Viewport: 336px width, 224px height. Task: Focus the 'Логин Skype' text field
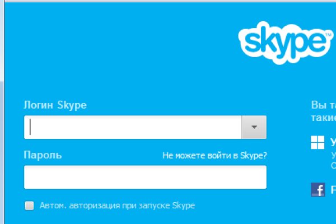(x=134, y=127)
